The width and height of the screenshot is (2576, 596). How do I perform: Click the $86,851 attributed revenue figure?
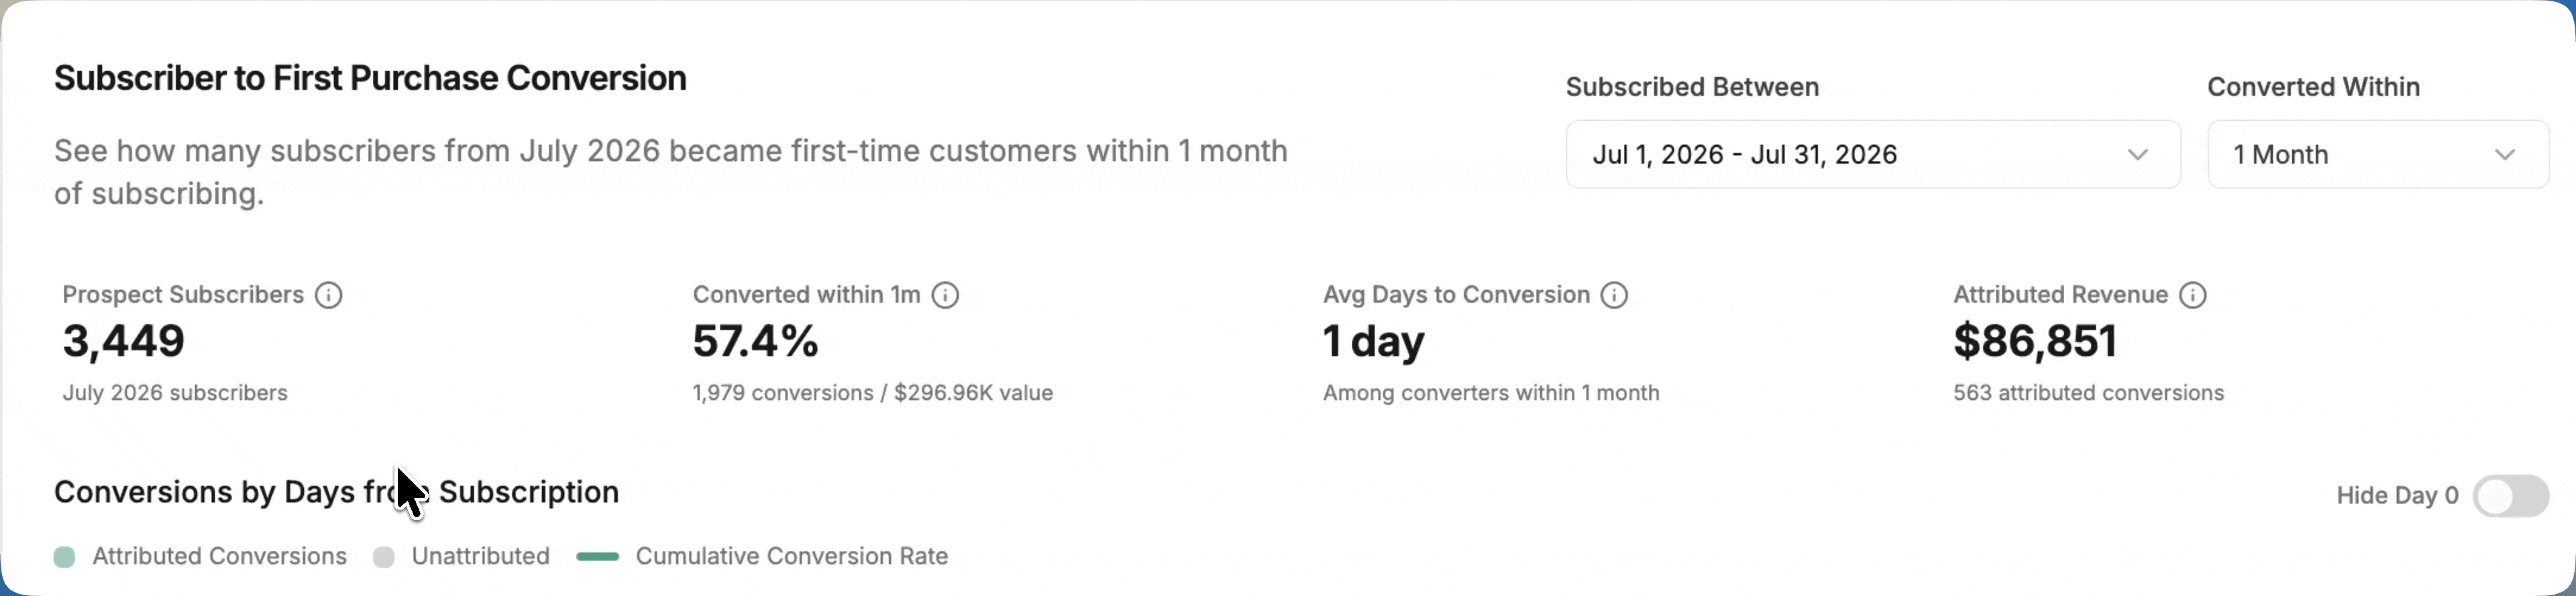click(x=2035, y=341)
